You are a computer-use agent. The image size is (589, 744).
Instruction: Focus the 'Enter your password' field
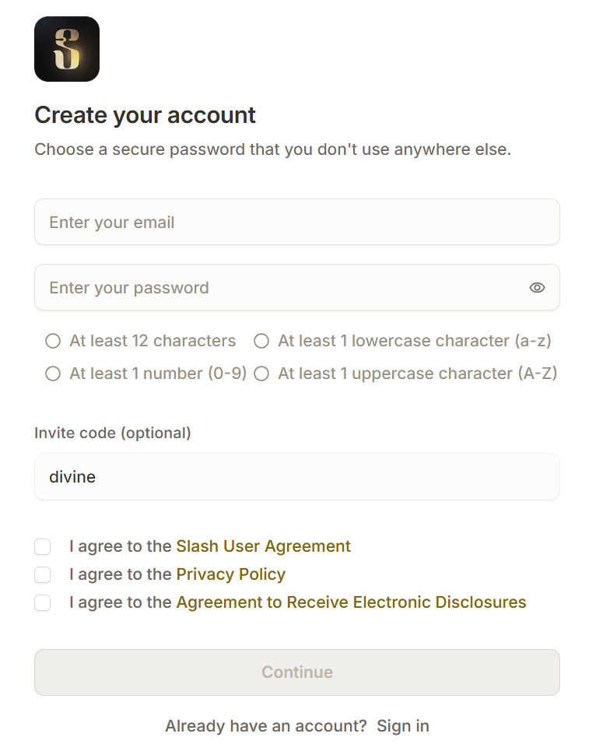280,288
